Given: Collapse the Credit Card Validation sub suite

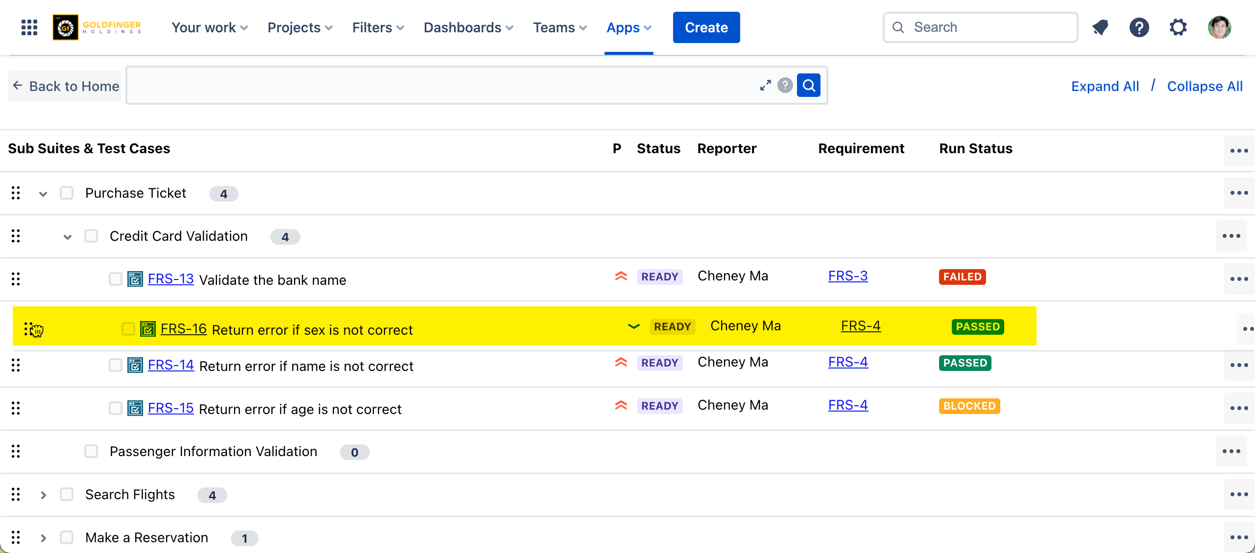Looking at the screenshot, I should pyautogui.click(x=68, y=237).
